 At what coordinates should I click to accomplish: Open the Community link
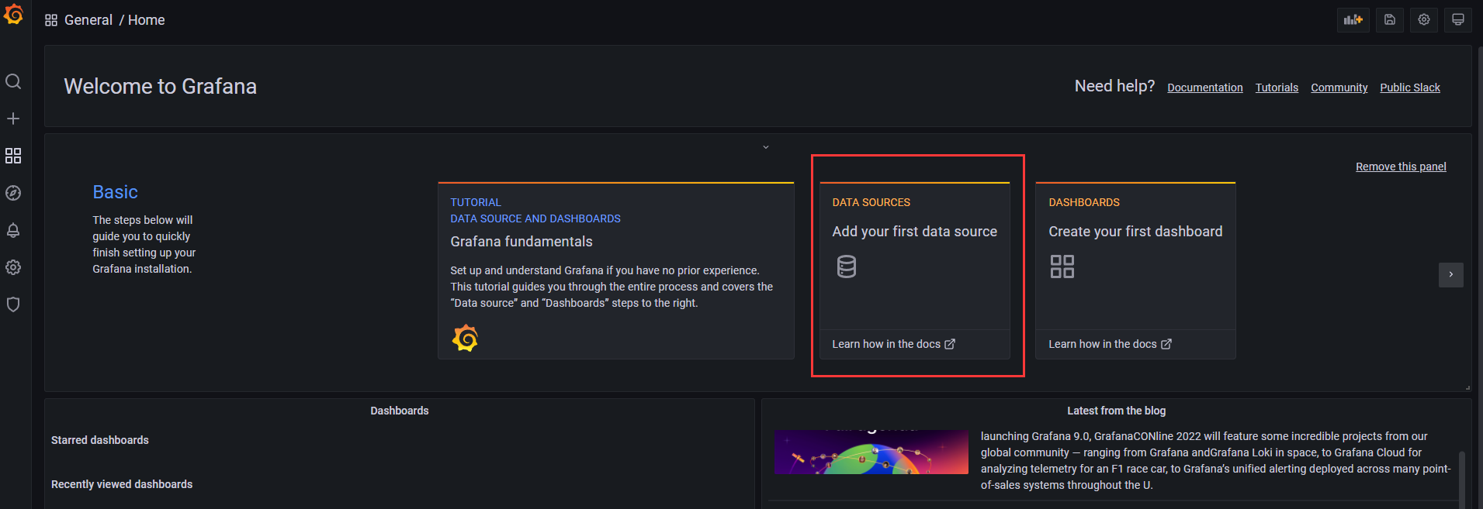click(1339, 88)
